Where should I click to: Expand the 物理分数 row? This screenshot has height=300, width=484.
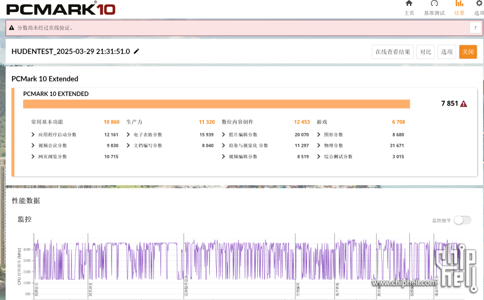[319, 145]
